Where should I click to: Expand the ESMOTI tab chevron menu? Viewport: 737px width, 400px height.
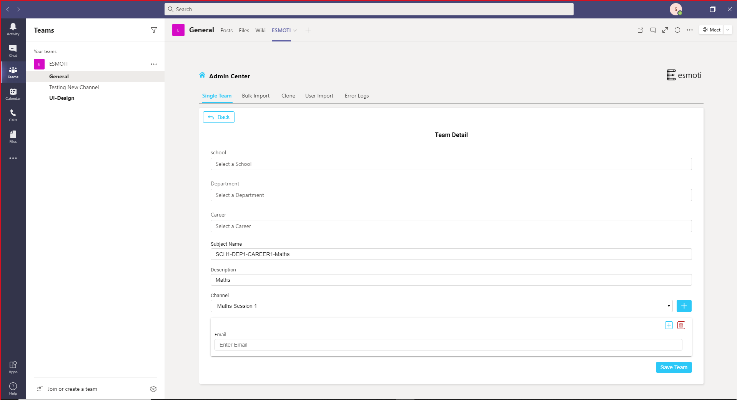point(295,30)
